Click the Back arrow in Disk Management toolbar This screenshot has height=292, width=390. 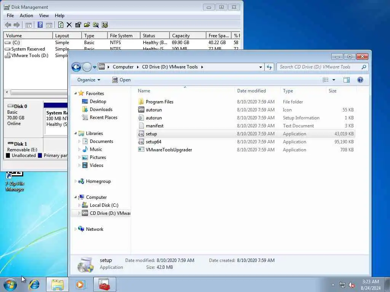tap(8, 25)
